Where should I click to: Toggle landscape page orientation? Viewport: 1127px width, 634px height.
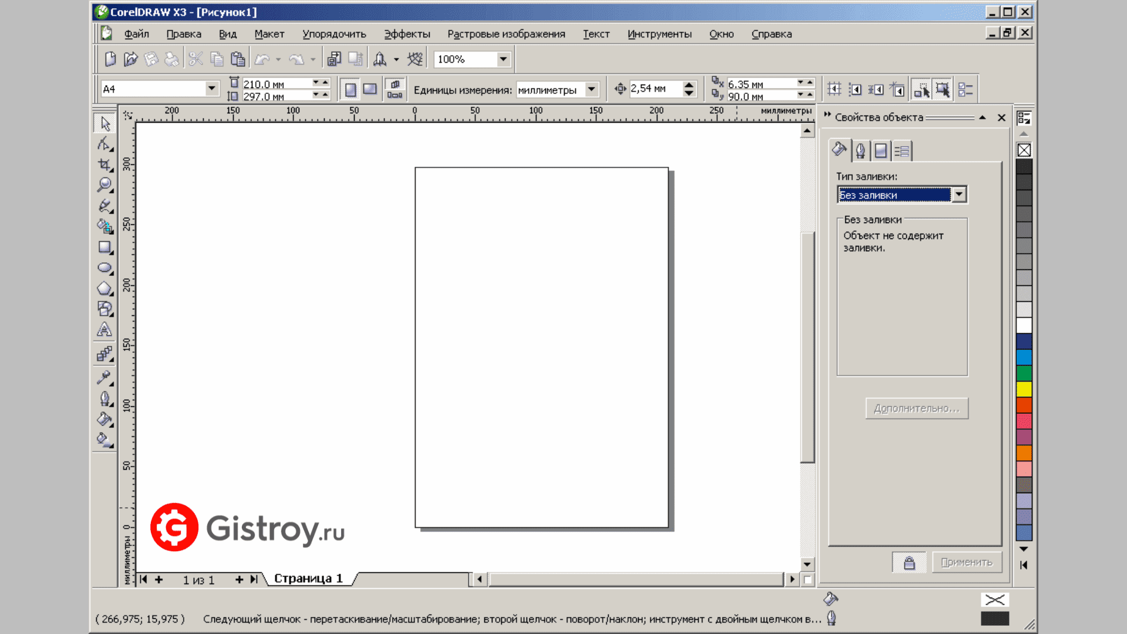coord(370,90)
